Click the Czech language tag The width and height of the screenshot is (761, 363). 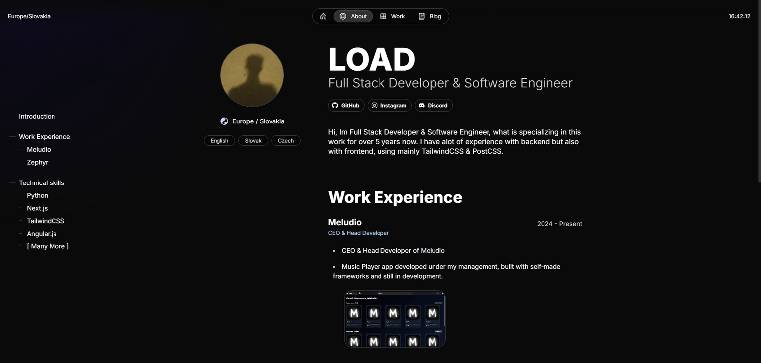click(x=285, y=141)
